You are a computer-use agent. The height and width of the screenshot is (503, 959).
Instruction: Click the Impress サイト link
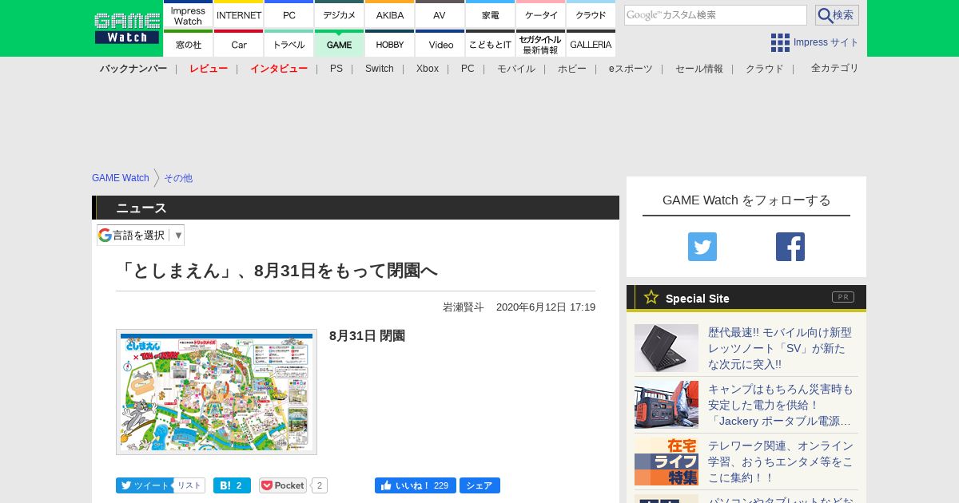[x=826, y=42]
